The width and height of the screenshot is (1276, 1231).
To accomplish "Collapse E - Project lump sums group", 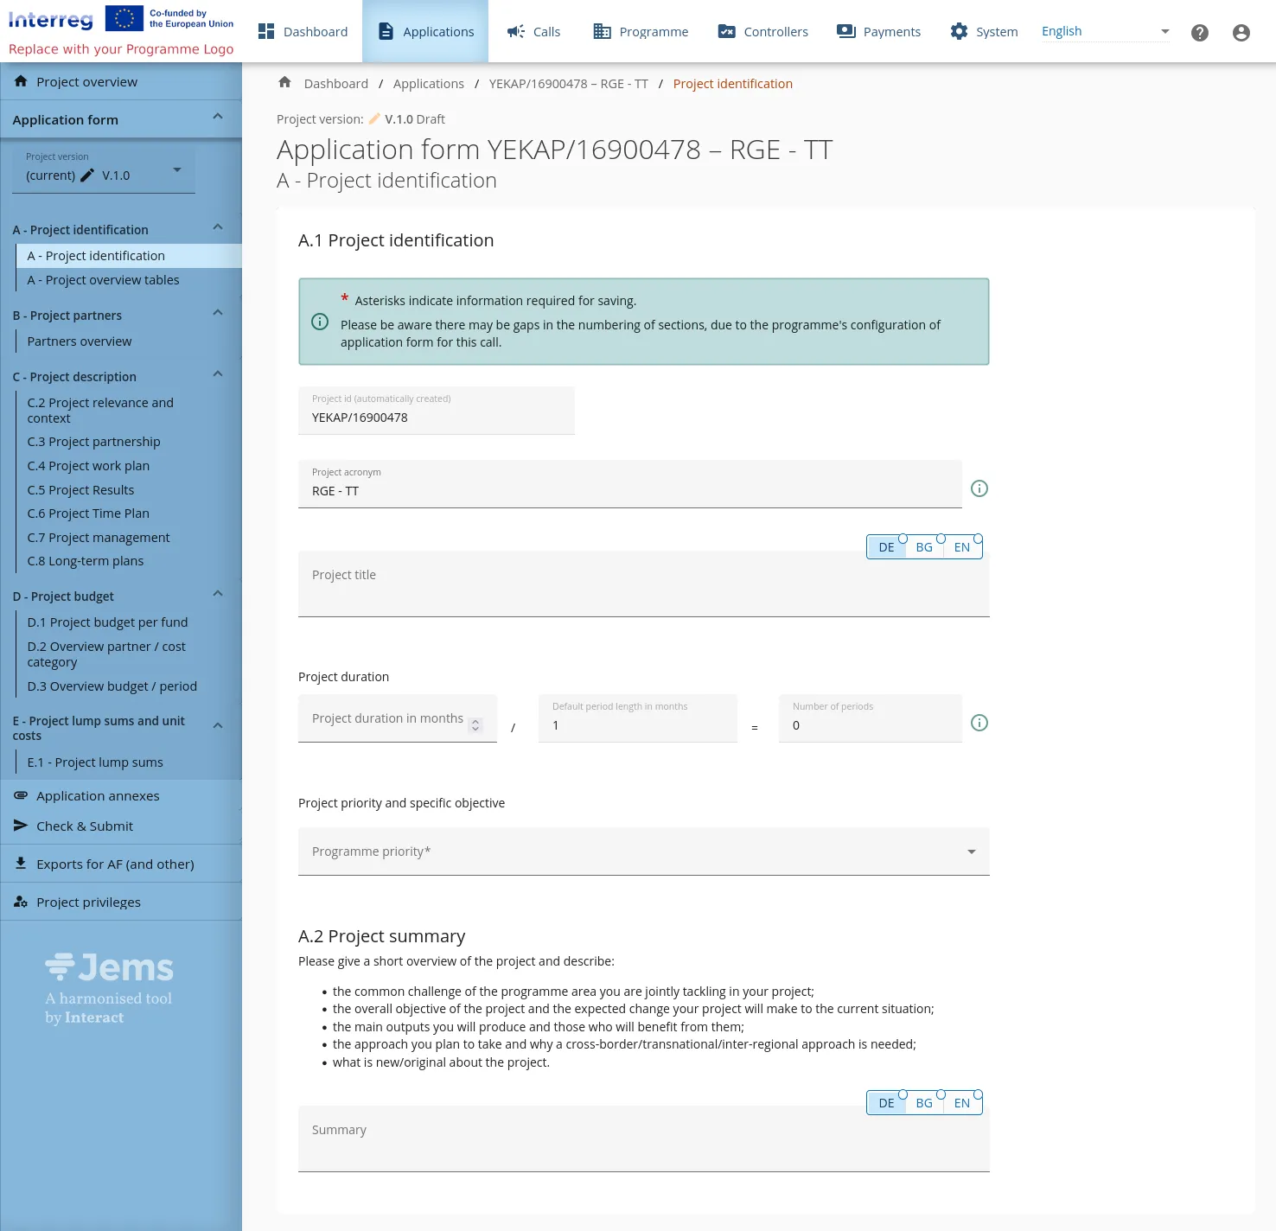I will [218, 726].
